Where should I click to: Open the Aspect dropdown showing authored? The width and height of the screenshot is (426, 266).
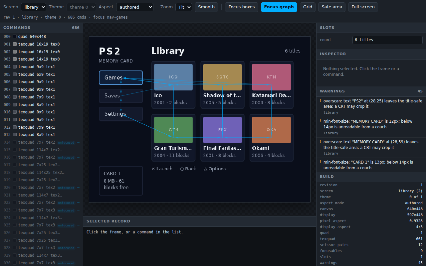[x=134, y=7]
